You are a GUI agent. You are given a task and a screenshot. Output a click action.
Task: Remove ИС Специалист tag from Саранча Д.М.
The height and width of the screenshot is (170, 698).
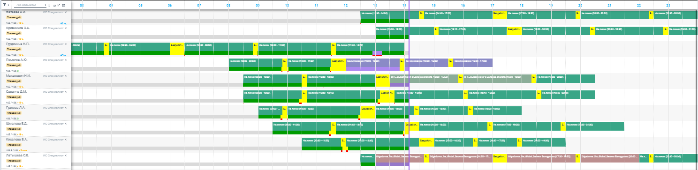pos(66,92)
